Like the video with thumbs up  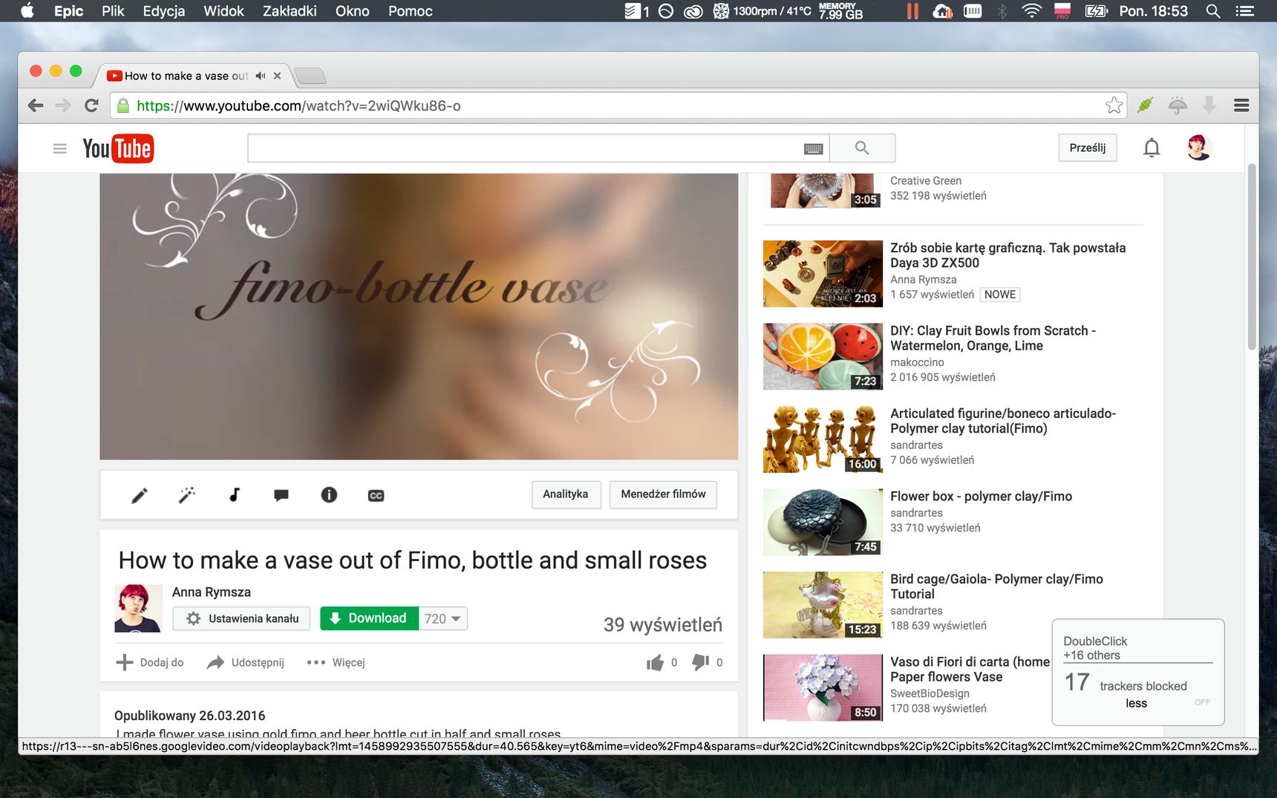pyautogui.click(x=655, y=662)
